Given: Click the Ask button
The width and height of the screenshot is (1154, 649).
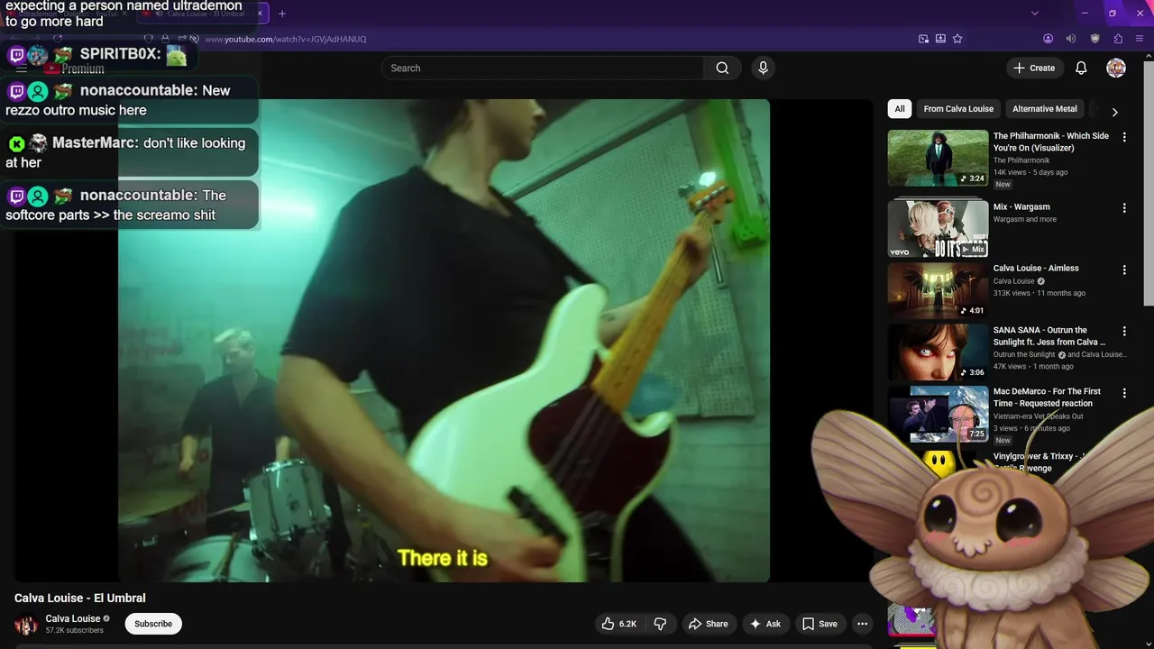Looking at the screenshot, I should tap(765, 624).
